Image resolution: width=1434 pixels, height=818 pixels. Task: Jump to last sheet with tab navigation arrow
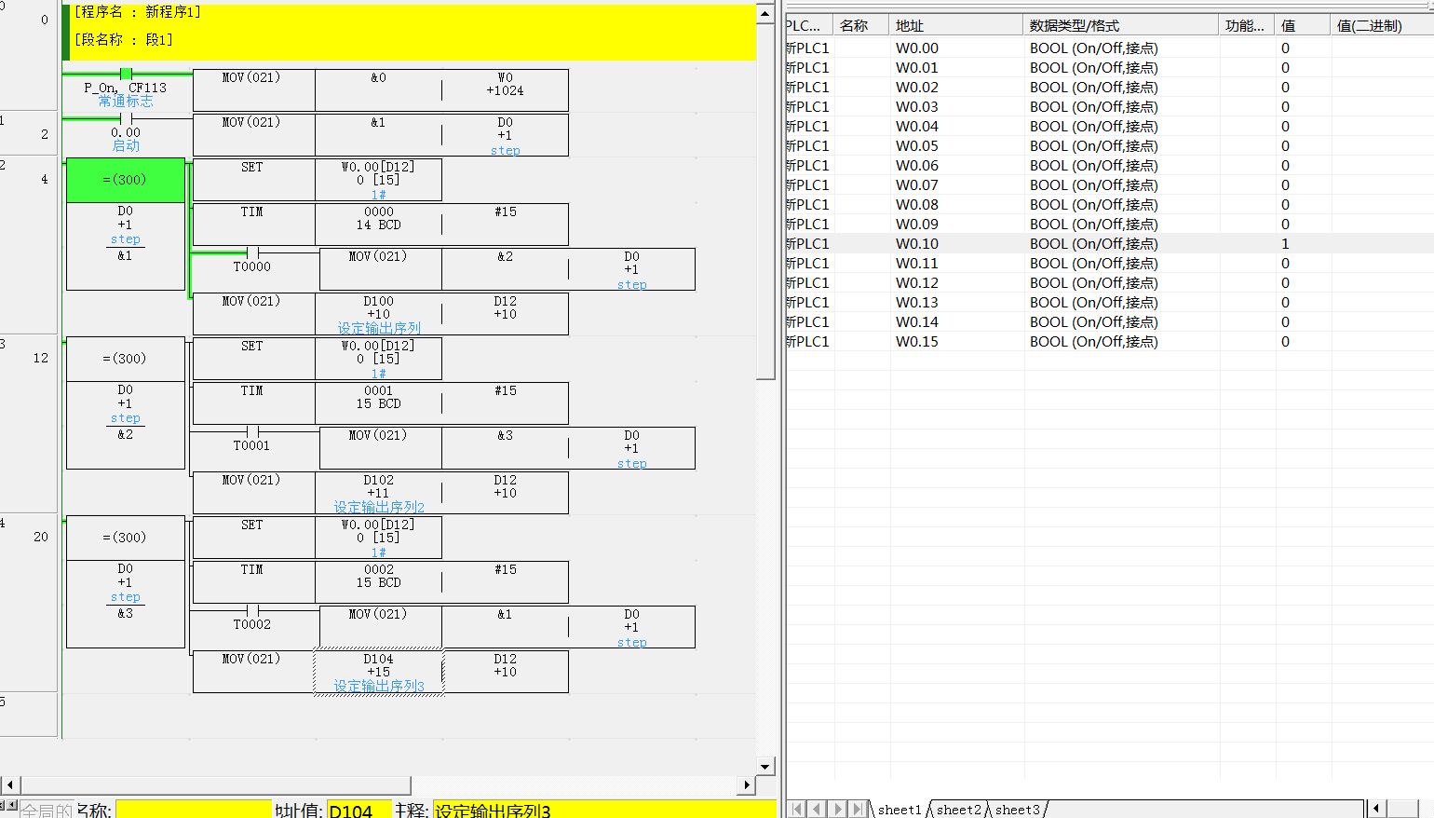(x=859, y=809)
